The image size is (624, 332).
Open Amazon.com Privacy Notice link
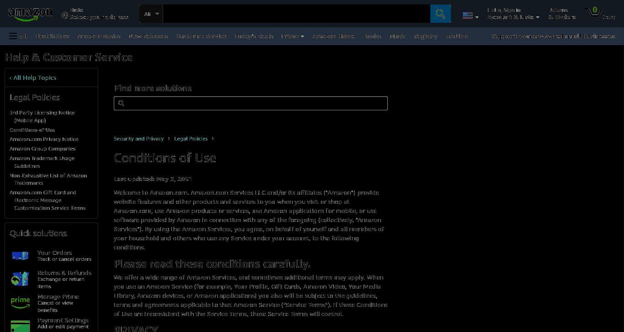click(x=44, y=139)
